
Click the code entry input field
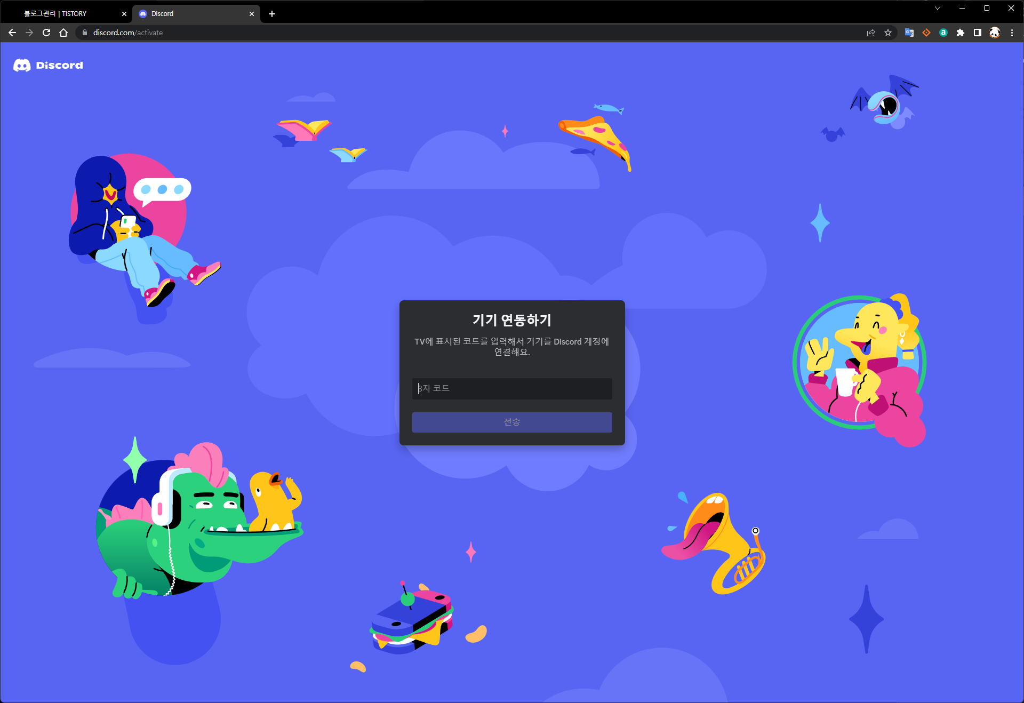[x=512, y=388]
